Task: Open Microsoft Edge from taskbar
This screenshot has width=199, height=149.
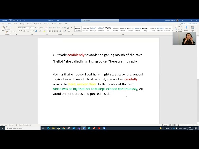Action: 49,128
